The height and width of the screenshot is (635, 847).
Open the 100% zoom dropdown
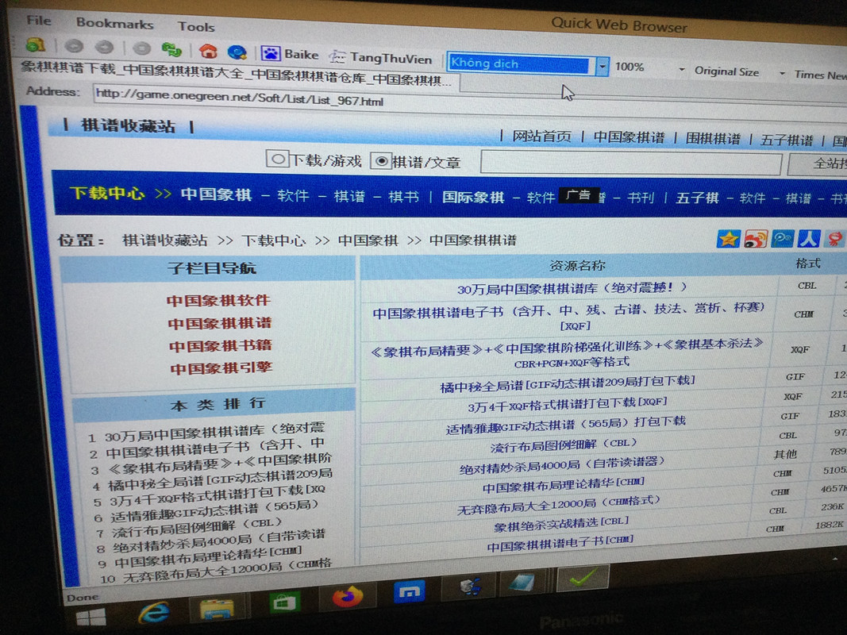[682, 70]
